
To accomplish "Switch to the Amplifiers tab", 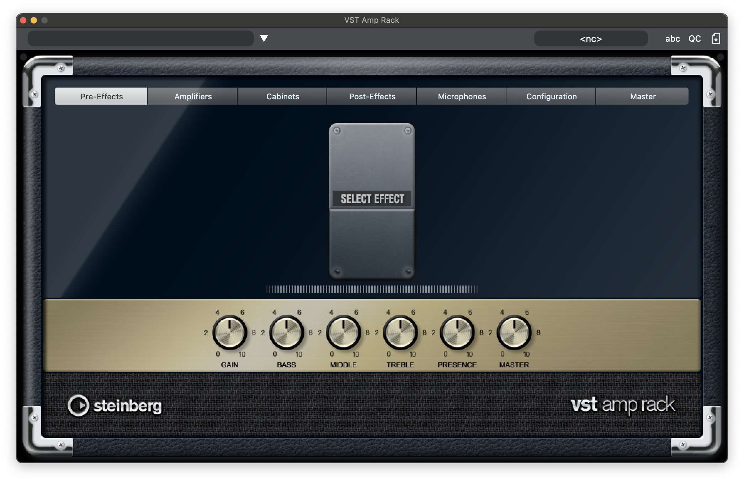I will (193, 96).
